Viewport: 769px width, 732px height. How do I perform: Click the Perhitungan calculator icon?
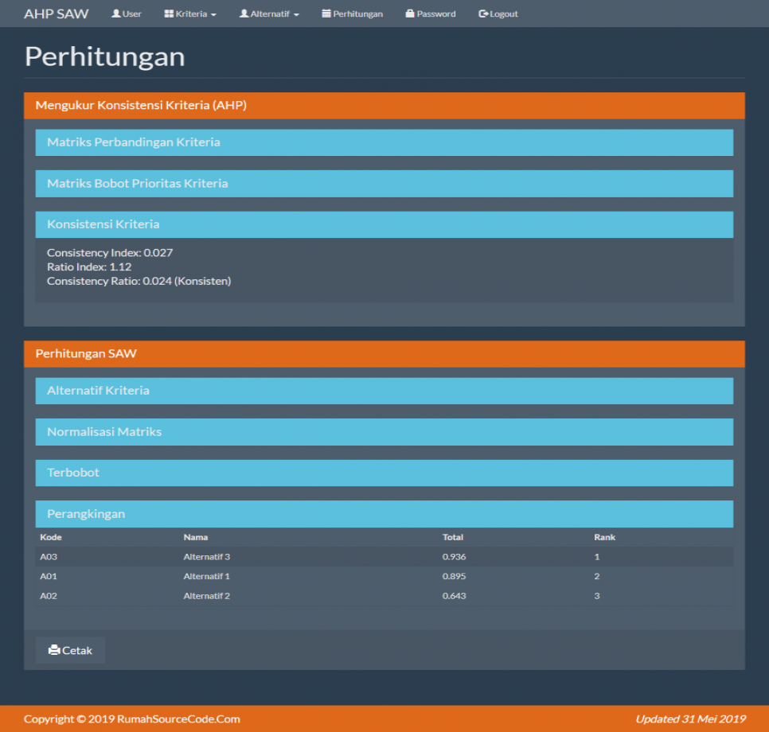point(326,13)
